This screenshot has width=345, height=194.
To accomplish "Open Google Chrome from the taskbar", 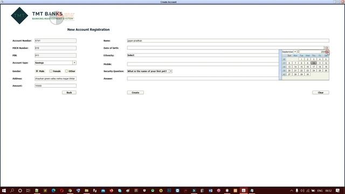I will coord(70,190).
